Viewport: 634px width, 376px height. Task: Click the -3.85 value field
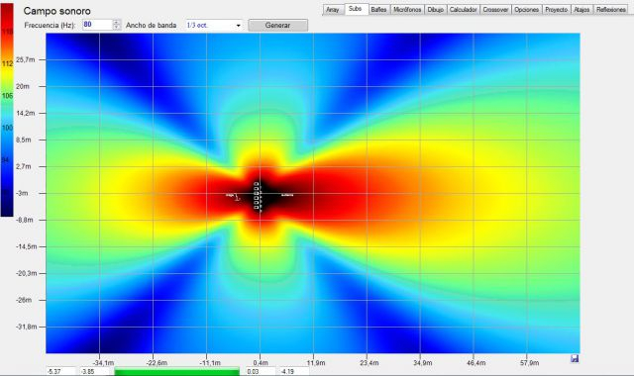point(95,372)
